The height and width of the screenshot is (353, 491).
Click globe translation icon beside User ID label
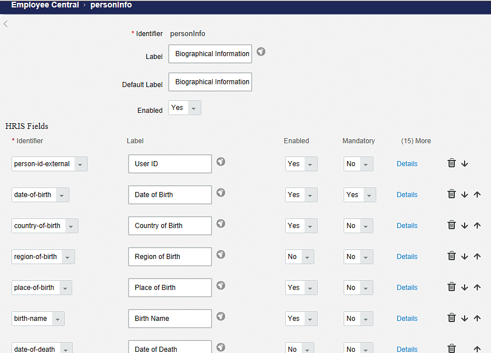point(221,162)
